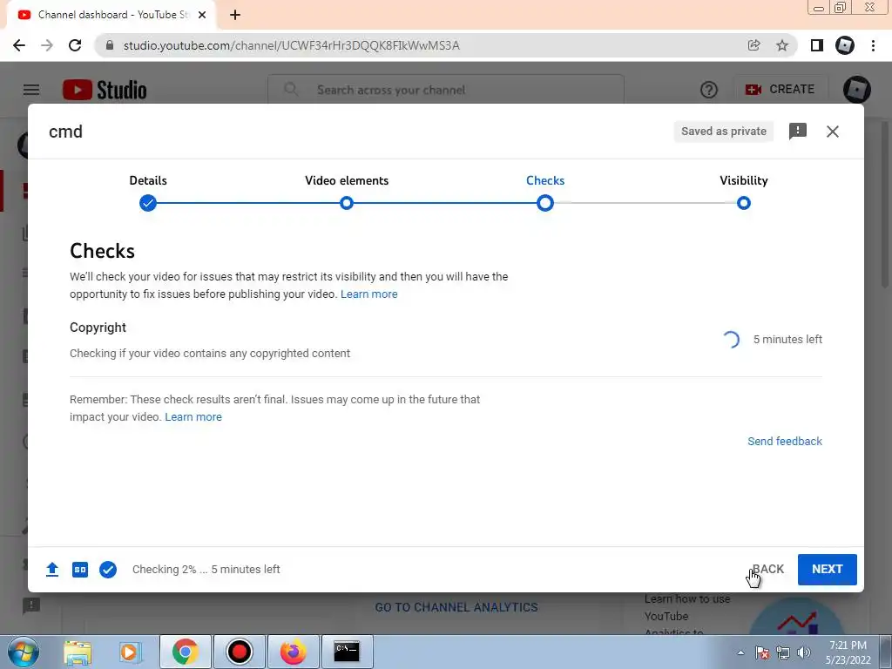
Task: Open the YouTube Studio help icon
Action: [709, 90]
